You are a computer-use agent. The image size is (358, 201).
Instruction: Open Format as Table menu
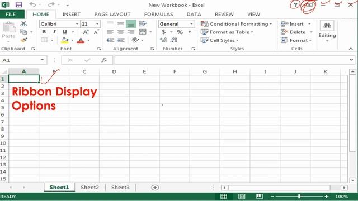(227, 32)
